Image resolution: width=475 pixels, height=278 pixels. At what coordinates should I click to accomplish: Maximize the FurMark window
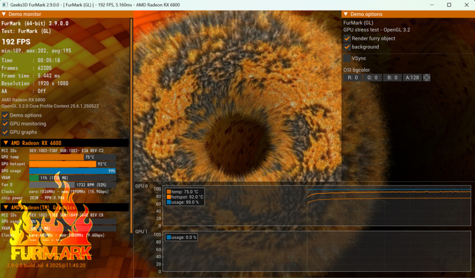tap(449, 5)
